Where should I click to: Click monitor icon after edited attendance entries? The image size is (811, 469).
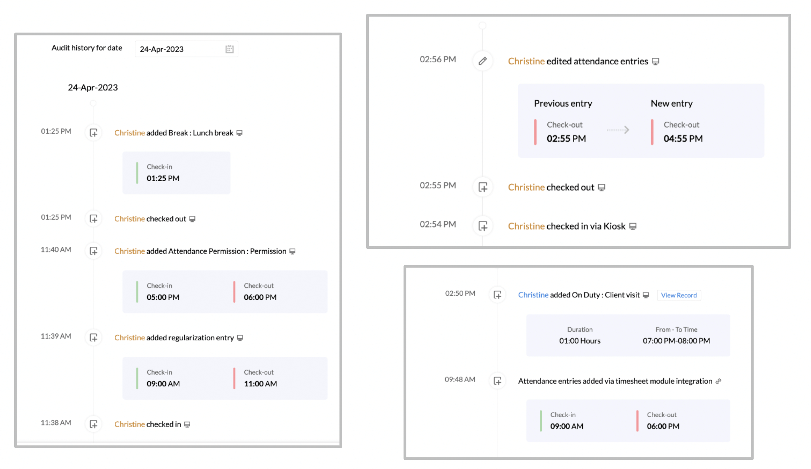[655, 61]
